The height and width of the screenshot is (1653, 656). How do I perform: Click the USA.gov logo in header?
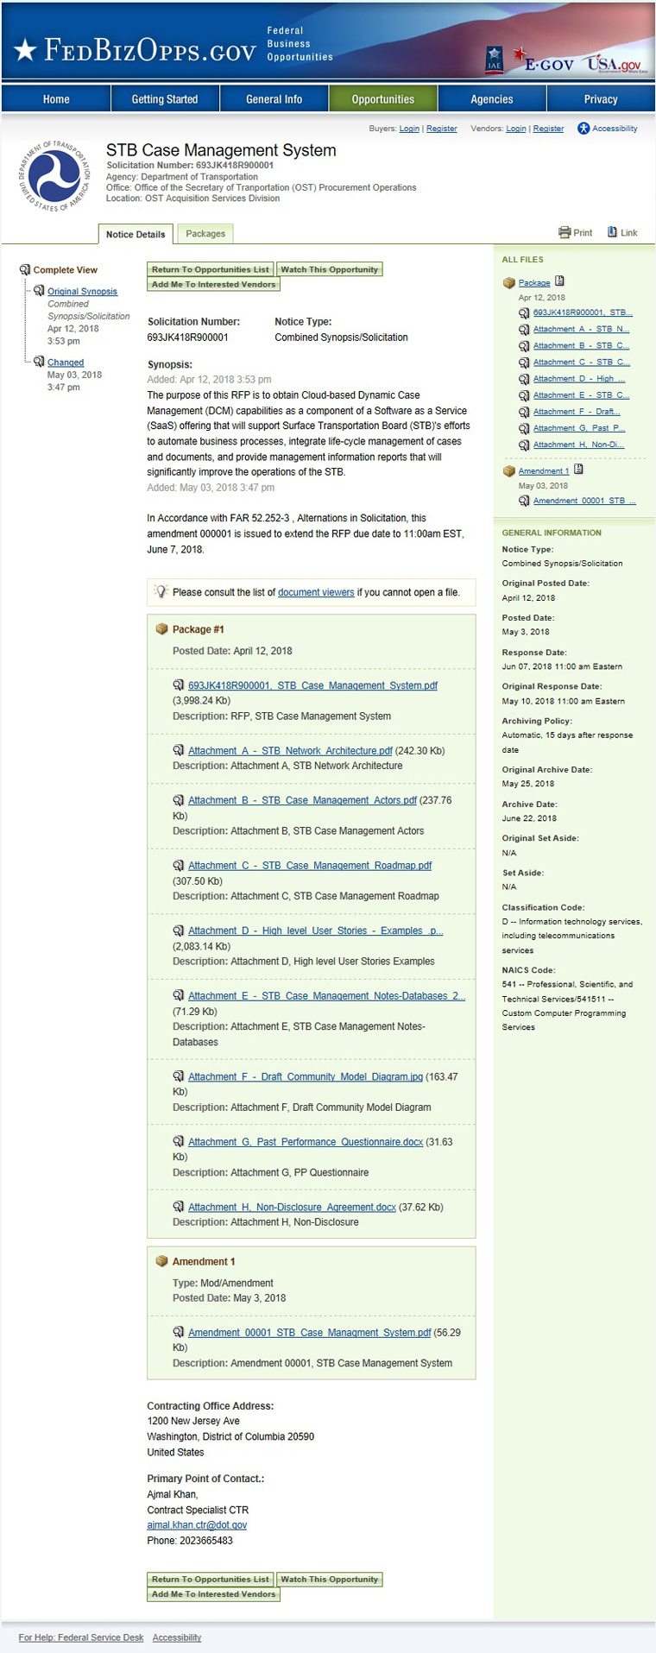pos(614,64)
